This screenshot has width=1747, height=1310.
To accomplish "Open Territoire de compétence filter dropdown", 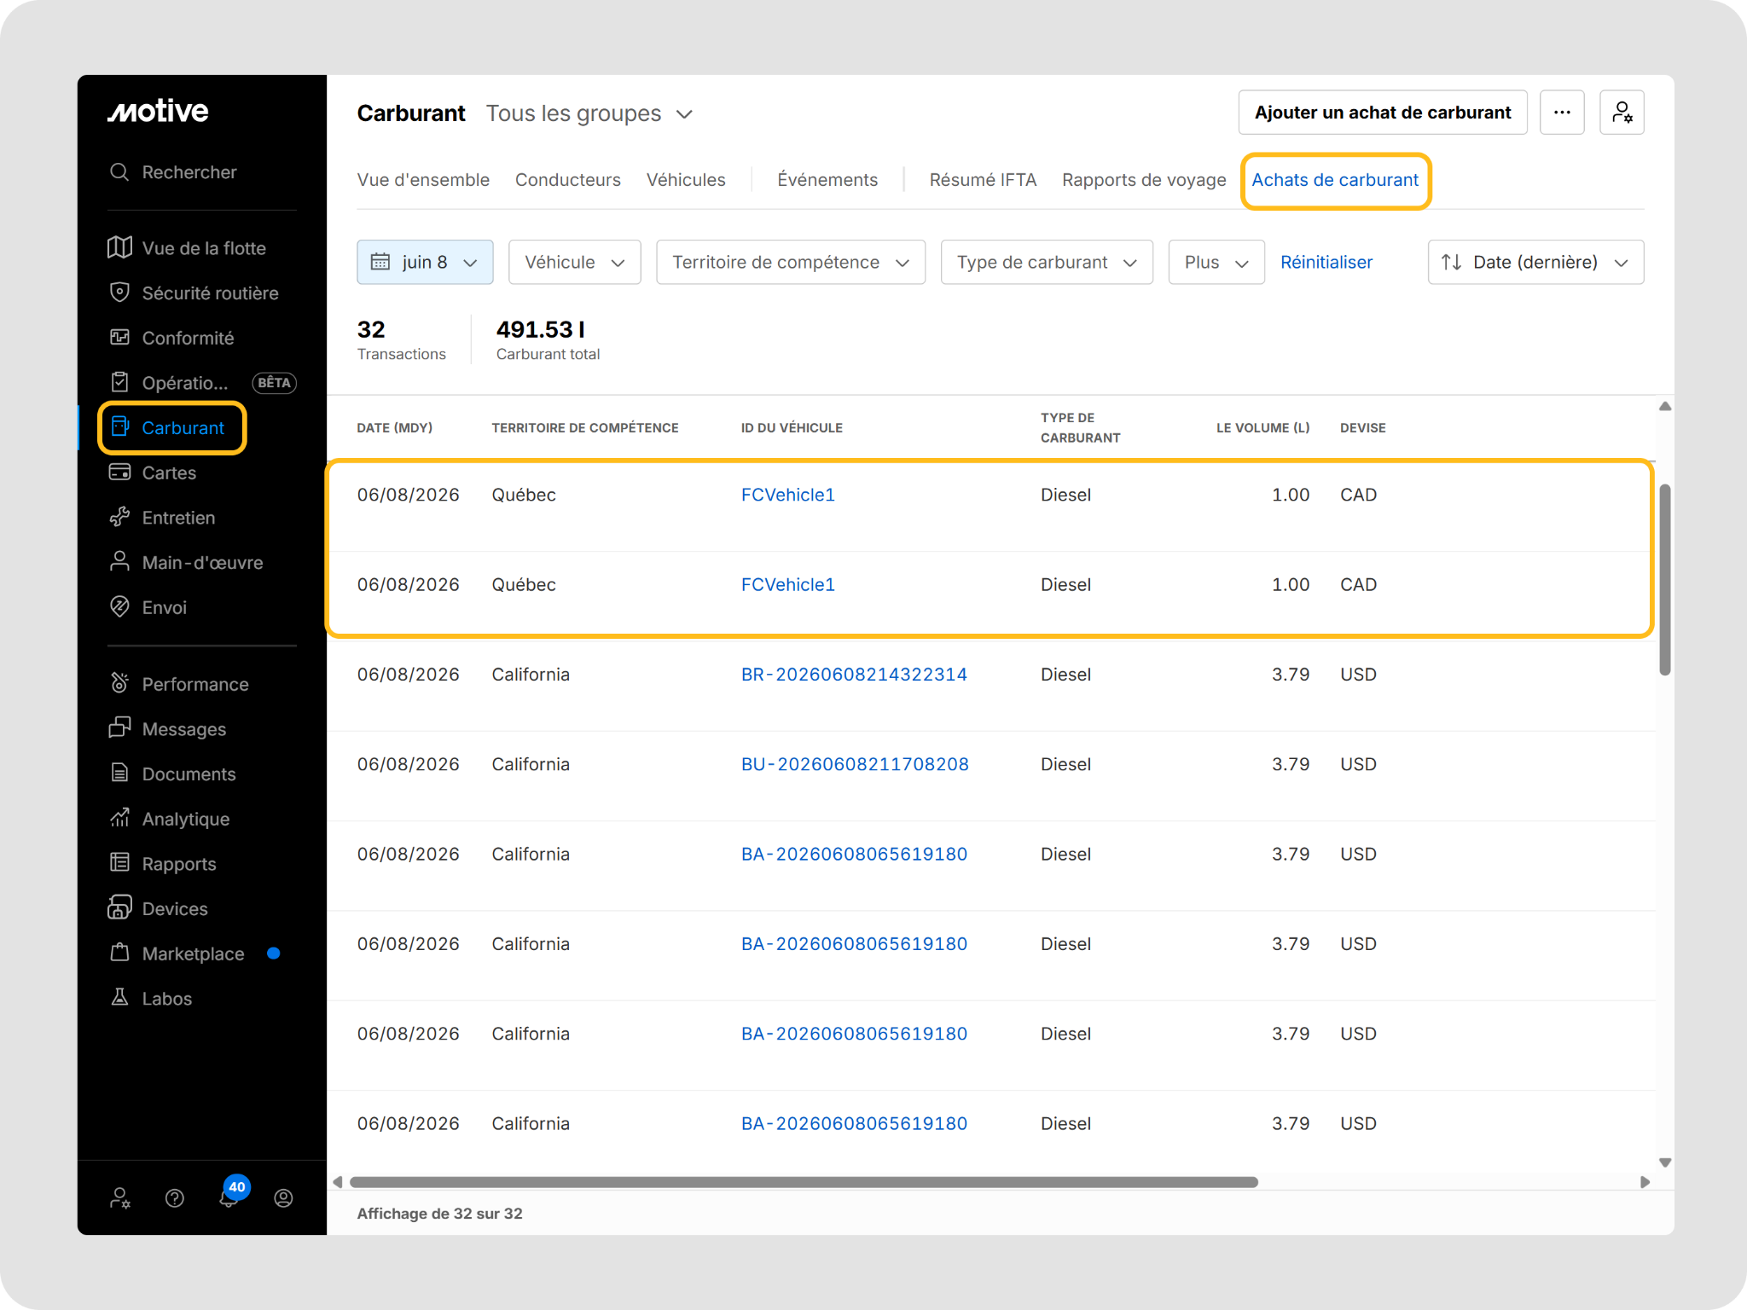I will pos(791,262).
